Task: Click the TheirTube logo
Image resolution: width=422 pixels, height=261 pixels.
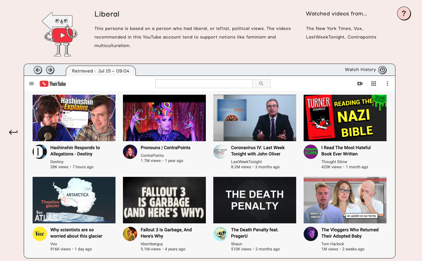Action: 53,83
